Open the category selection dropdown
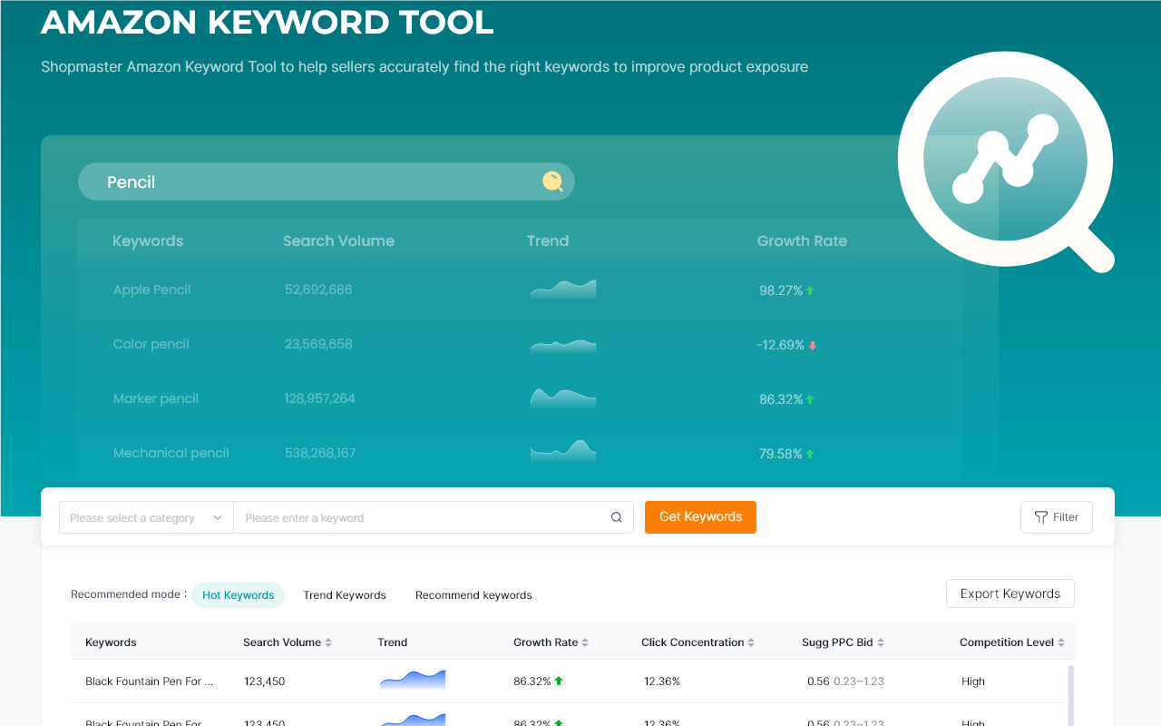1161x726 pixels. coord(146,517)
